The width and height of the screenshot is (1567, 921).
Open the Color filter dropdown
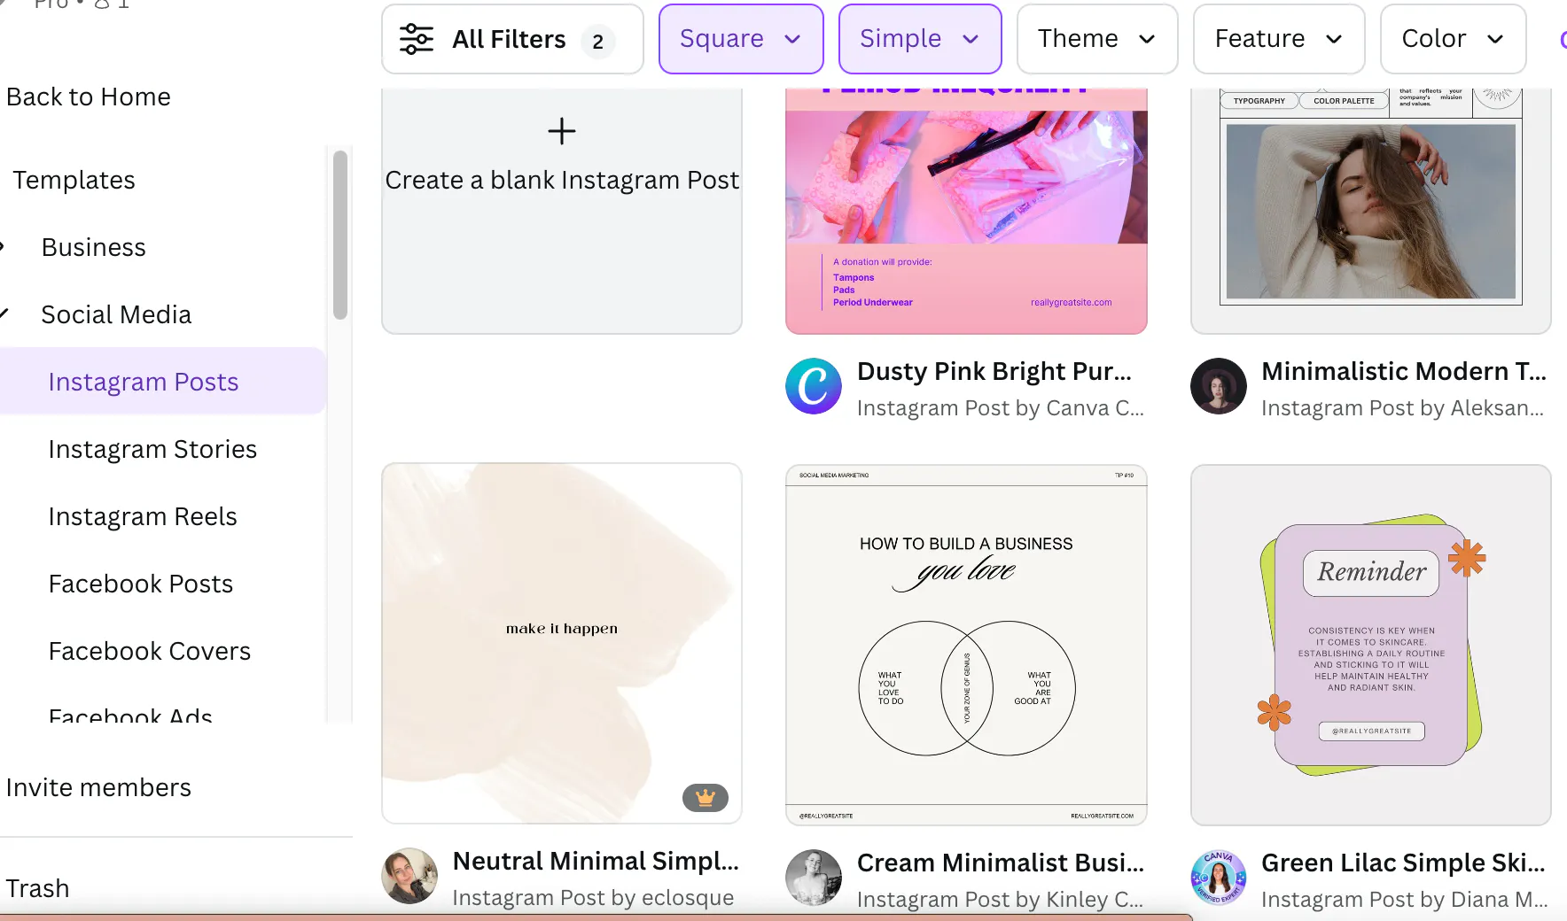pos(1452,39)
